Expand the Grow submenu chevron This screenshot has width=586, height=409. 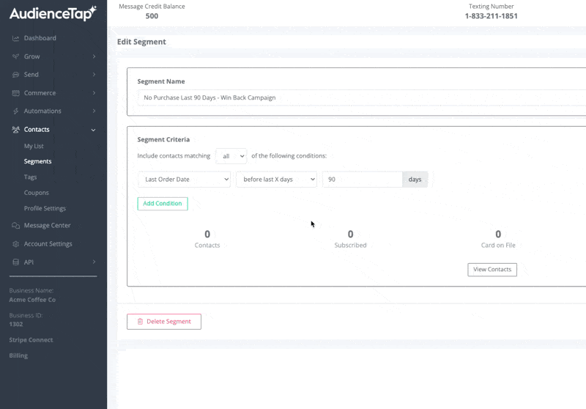pyautogui.click(x=94, y=56)
